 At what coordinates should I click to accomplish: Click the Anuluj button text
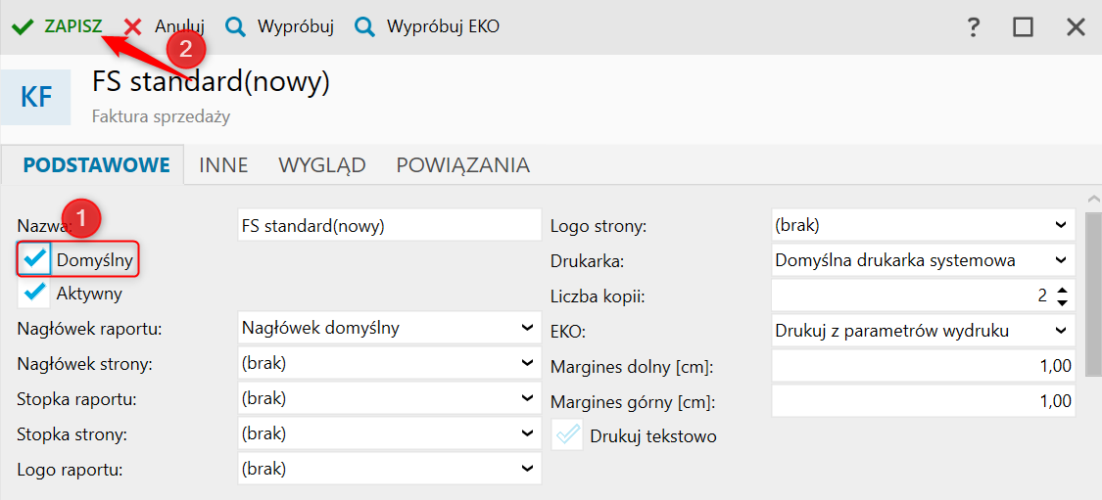(180, 26)
